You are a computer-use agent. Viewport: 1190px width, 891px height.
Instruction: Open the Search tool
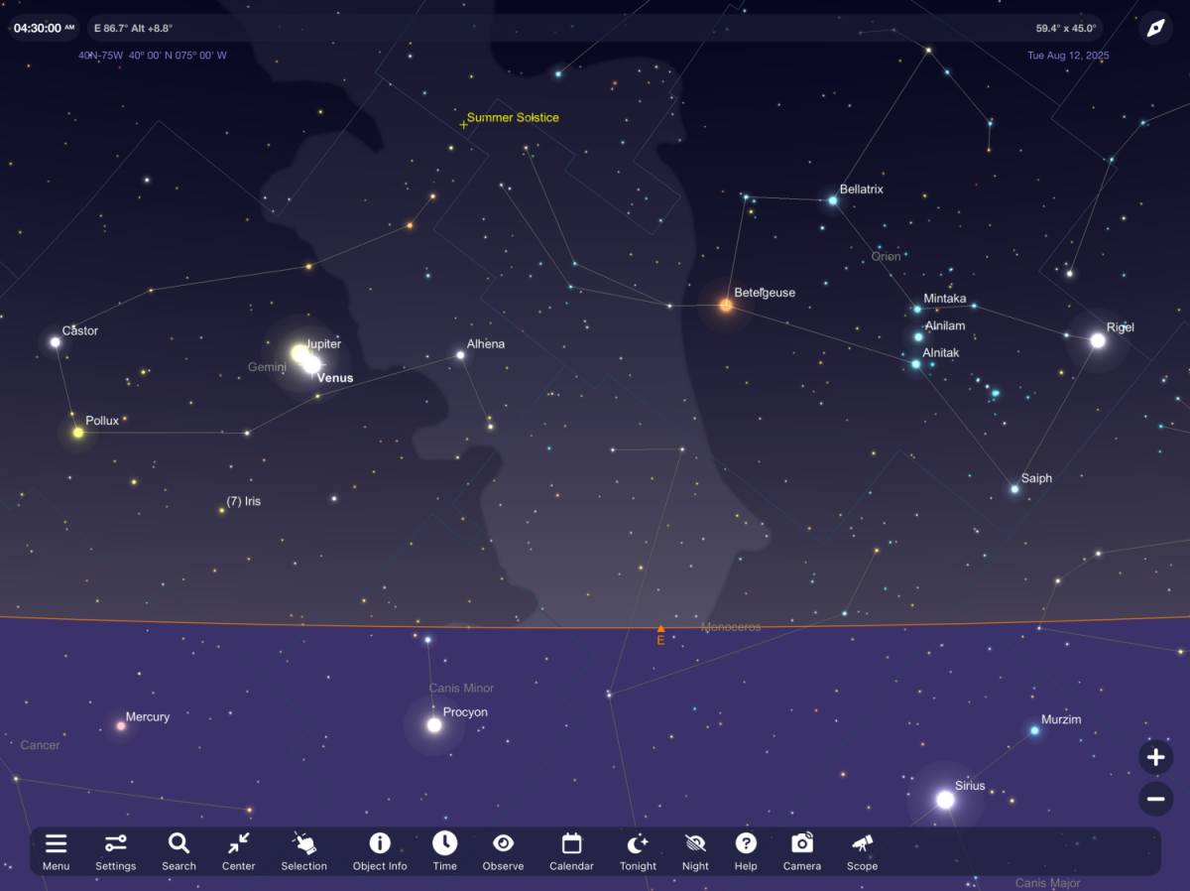[x=178, y=850]
